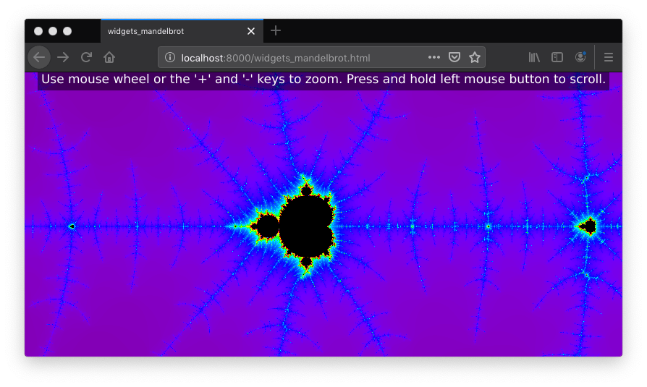
Task: Bookmark this page with the star
Action: (475, 57)
